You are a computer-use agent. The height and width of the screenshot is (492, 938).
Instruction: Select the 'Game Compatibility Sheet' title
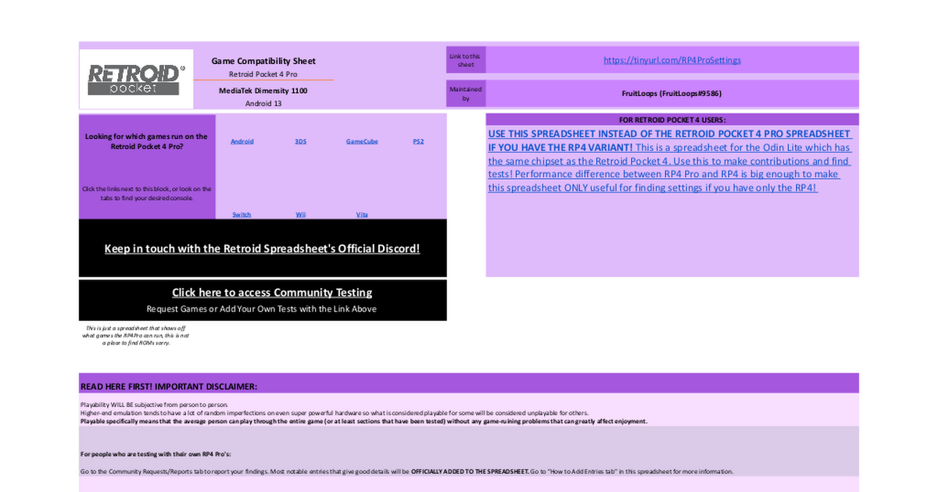click(x=263, y=61)
